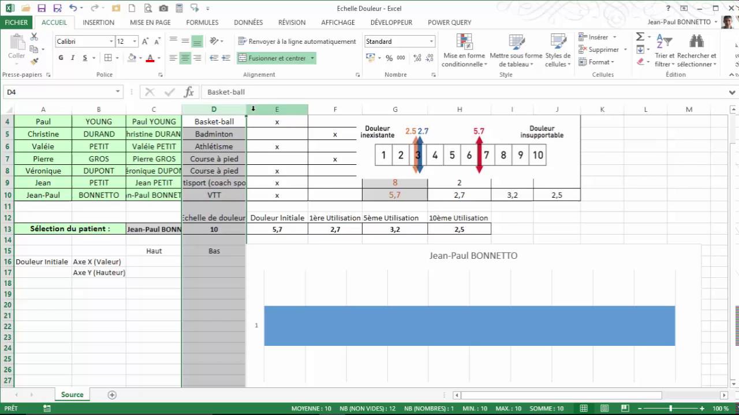Center text horizontally
This screenshot has width=739, height=415.
point(185,58)
